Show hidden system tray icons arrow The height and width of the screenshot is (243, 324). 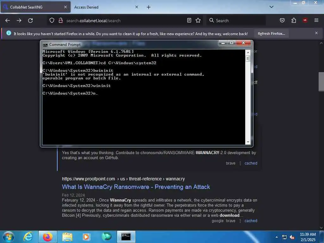tap(277, 237)
